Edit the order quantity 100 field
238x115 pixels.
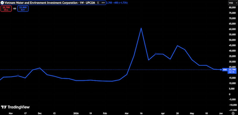15,9
